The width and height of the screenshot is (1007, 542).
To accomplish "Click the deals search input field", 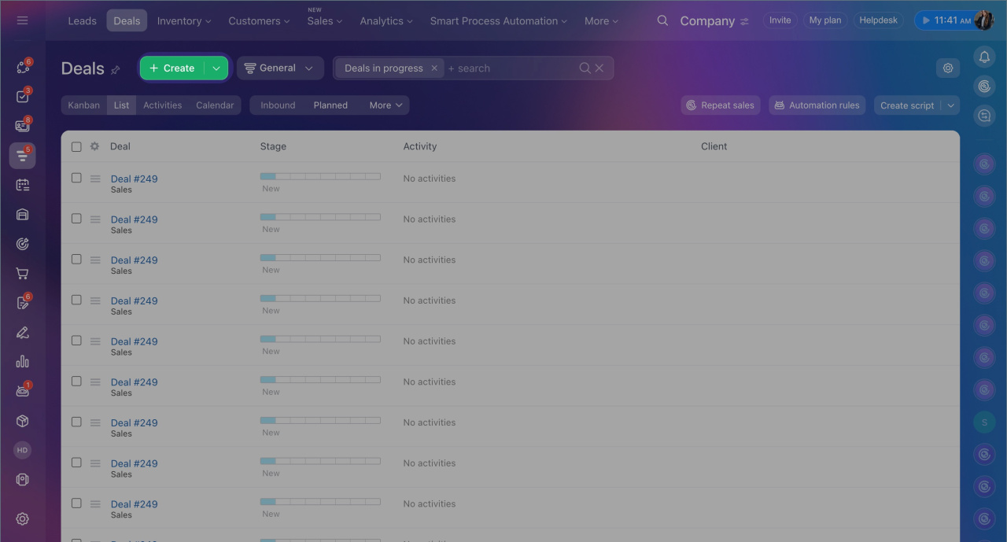I will click(x=511, y=68).
